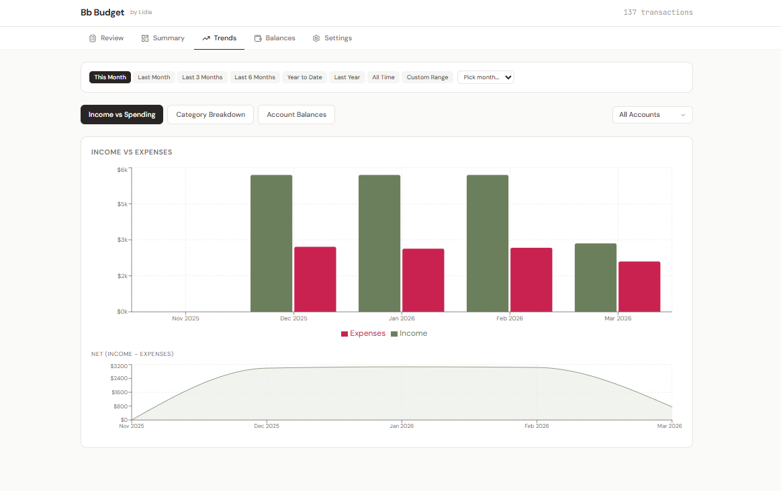The height and width of the screenshot is (491, 781).
Task: Toggle Income series in chart legend
Action: coord(409,334)
